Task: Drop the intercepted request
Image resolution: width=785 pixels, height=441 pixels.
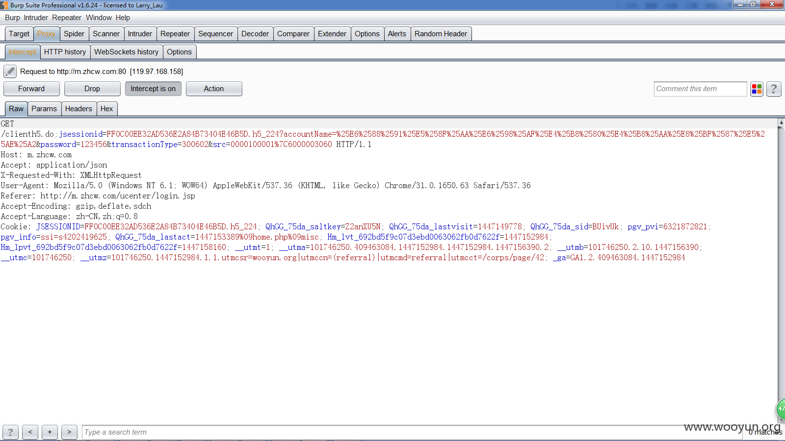Action: (92, 89)
